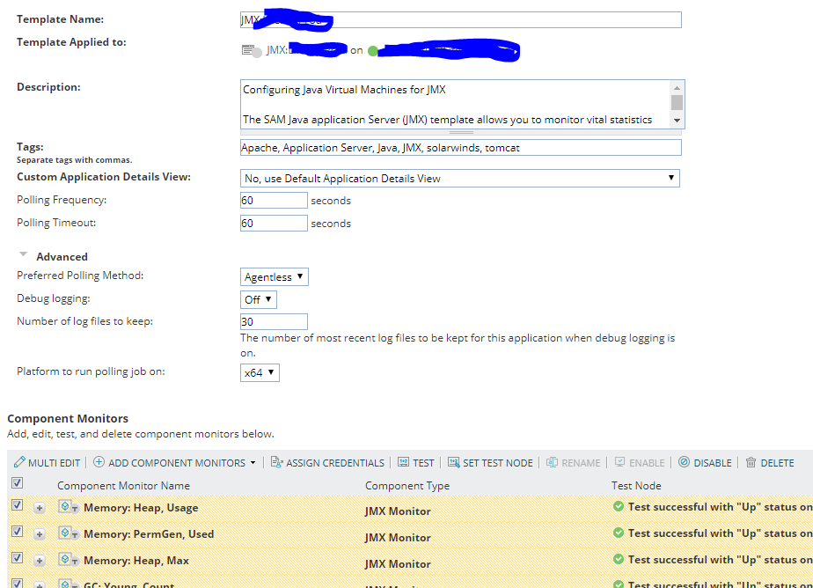Click the Multi Edit pencil icon
This screenshot has width=813, height=588.
(x=19, y=462)
